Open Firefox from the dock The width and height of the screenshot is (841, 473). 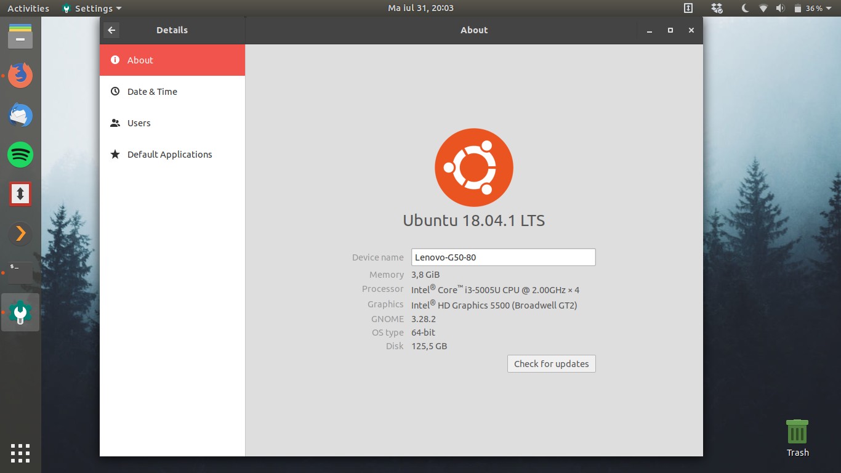coord(20,75)
